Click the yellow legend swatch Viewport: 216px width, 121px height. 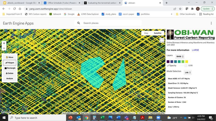coord(187,62)
